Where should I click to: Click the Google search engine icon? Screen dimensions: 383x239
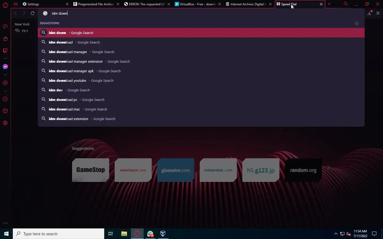[45, 13]
